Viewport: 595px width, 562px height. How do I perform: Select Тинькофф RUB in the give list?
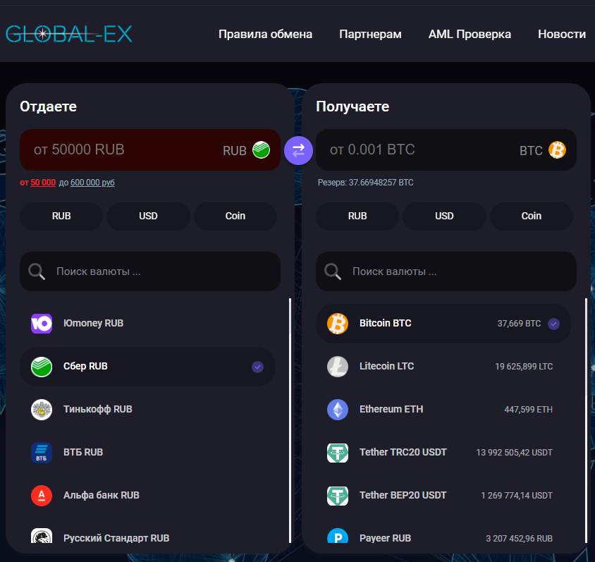pos(147,410)
